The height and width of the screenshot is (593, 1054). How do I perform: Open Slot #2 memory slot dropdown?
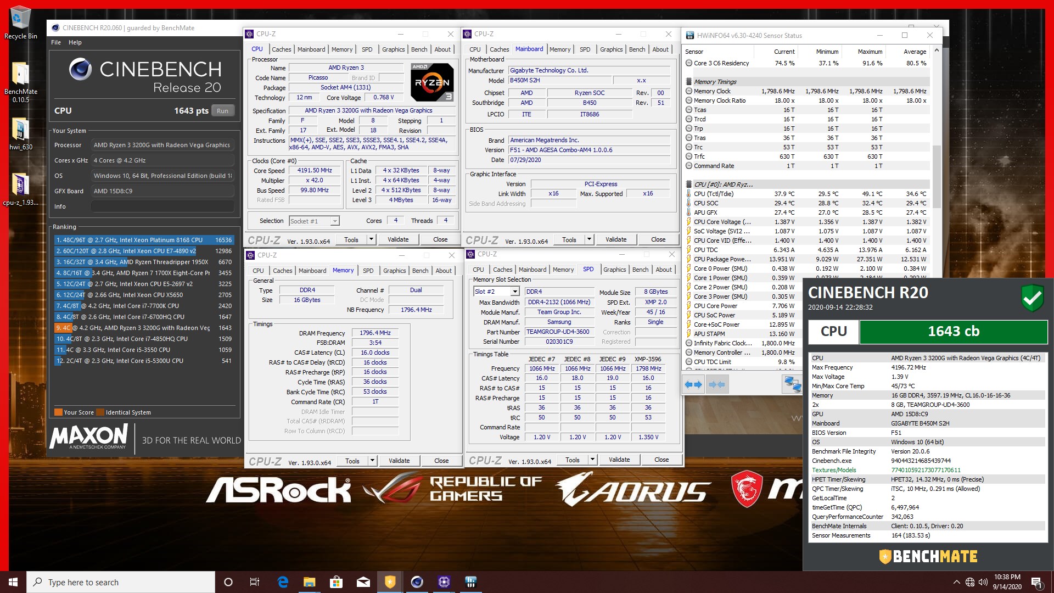pos(496,292)
